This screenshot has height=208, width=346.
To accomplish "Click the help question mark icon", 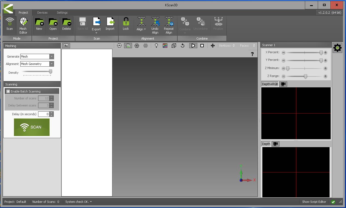I will coord(252,54).
